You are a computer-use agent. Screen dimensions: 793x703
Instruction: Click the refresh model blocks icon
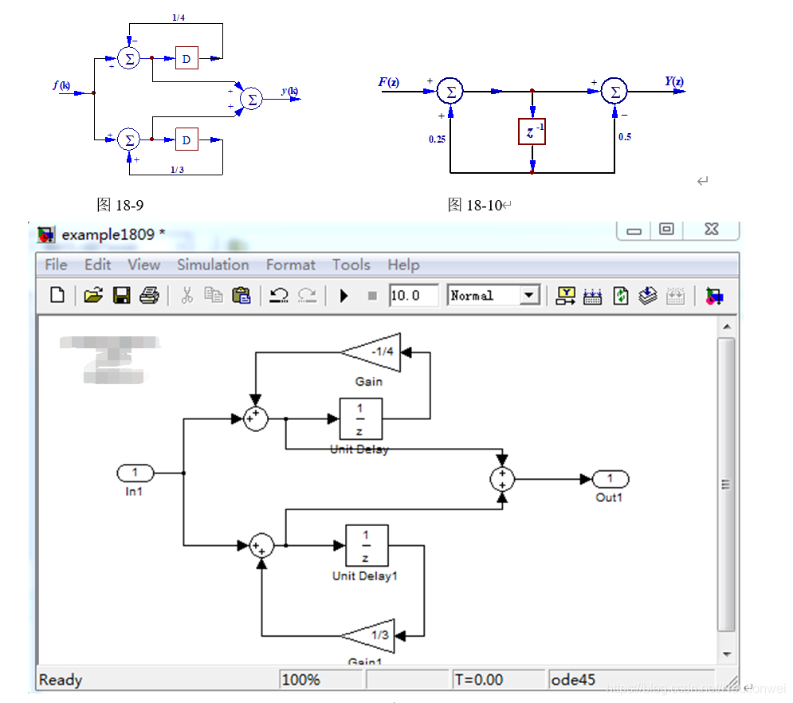tap(621, 296)
